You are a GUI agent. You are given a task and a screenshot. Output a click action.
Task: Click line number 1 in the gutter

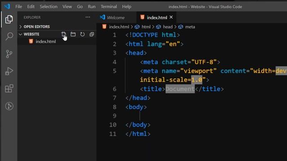(x=115, y=35)
